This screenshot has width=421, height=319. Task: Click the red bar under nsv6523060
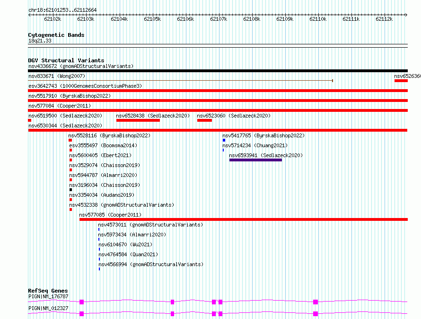[x=204, y=120]
